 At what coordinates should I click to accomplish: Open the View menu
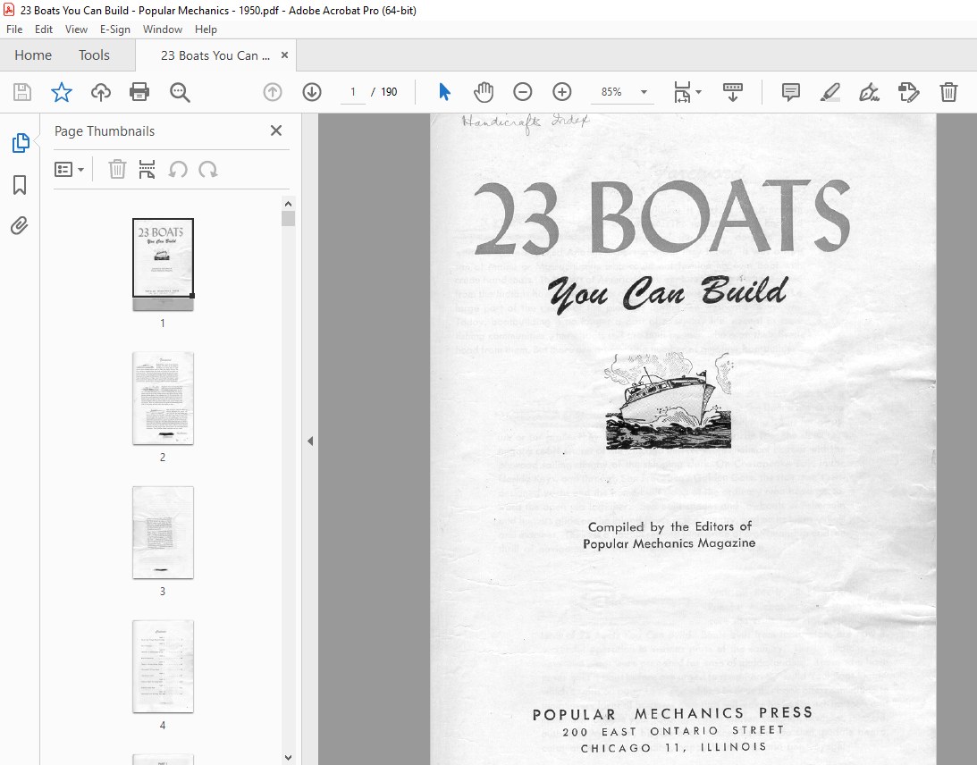76,29
